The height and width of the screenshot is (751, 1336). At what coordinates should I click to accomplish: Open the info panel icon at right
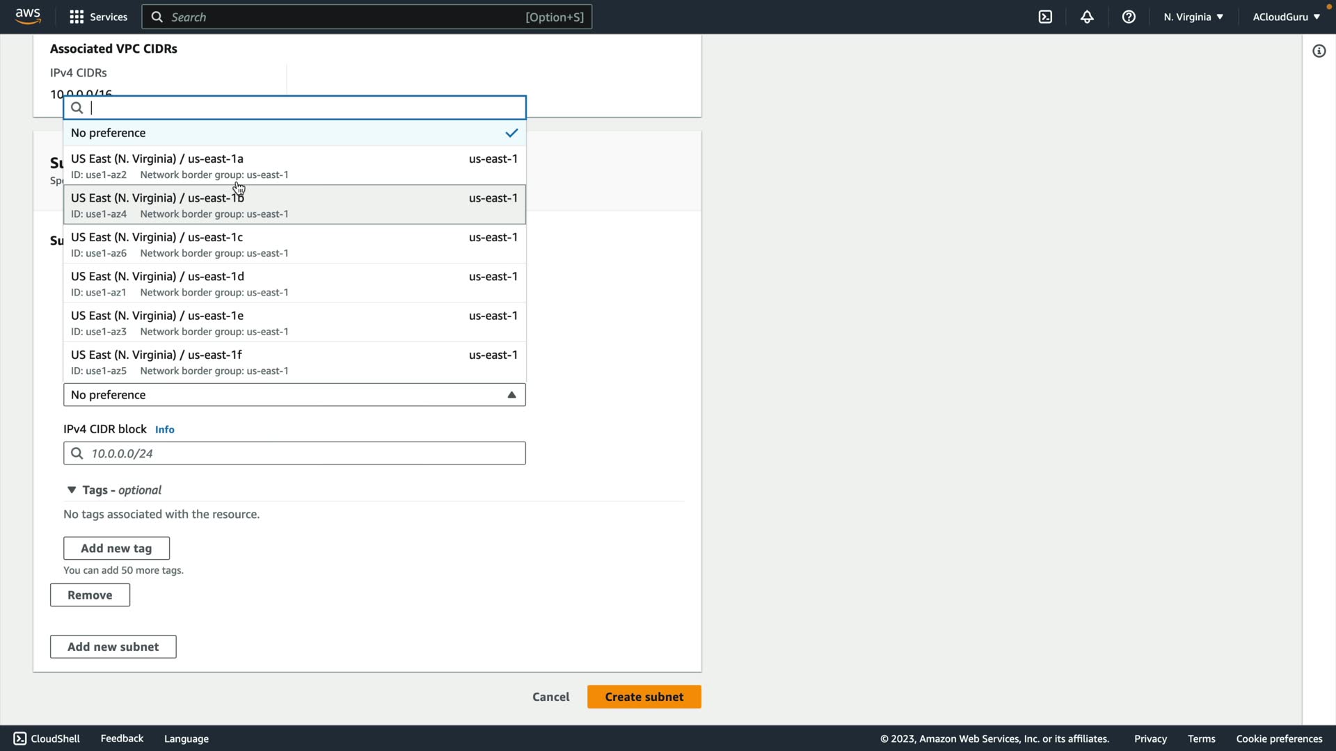(x=1319, y=51)
